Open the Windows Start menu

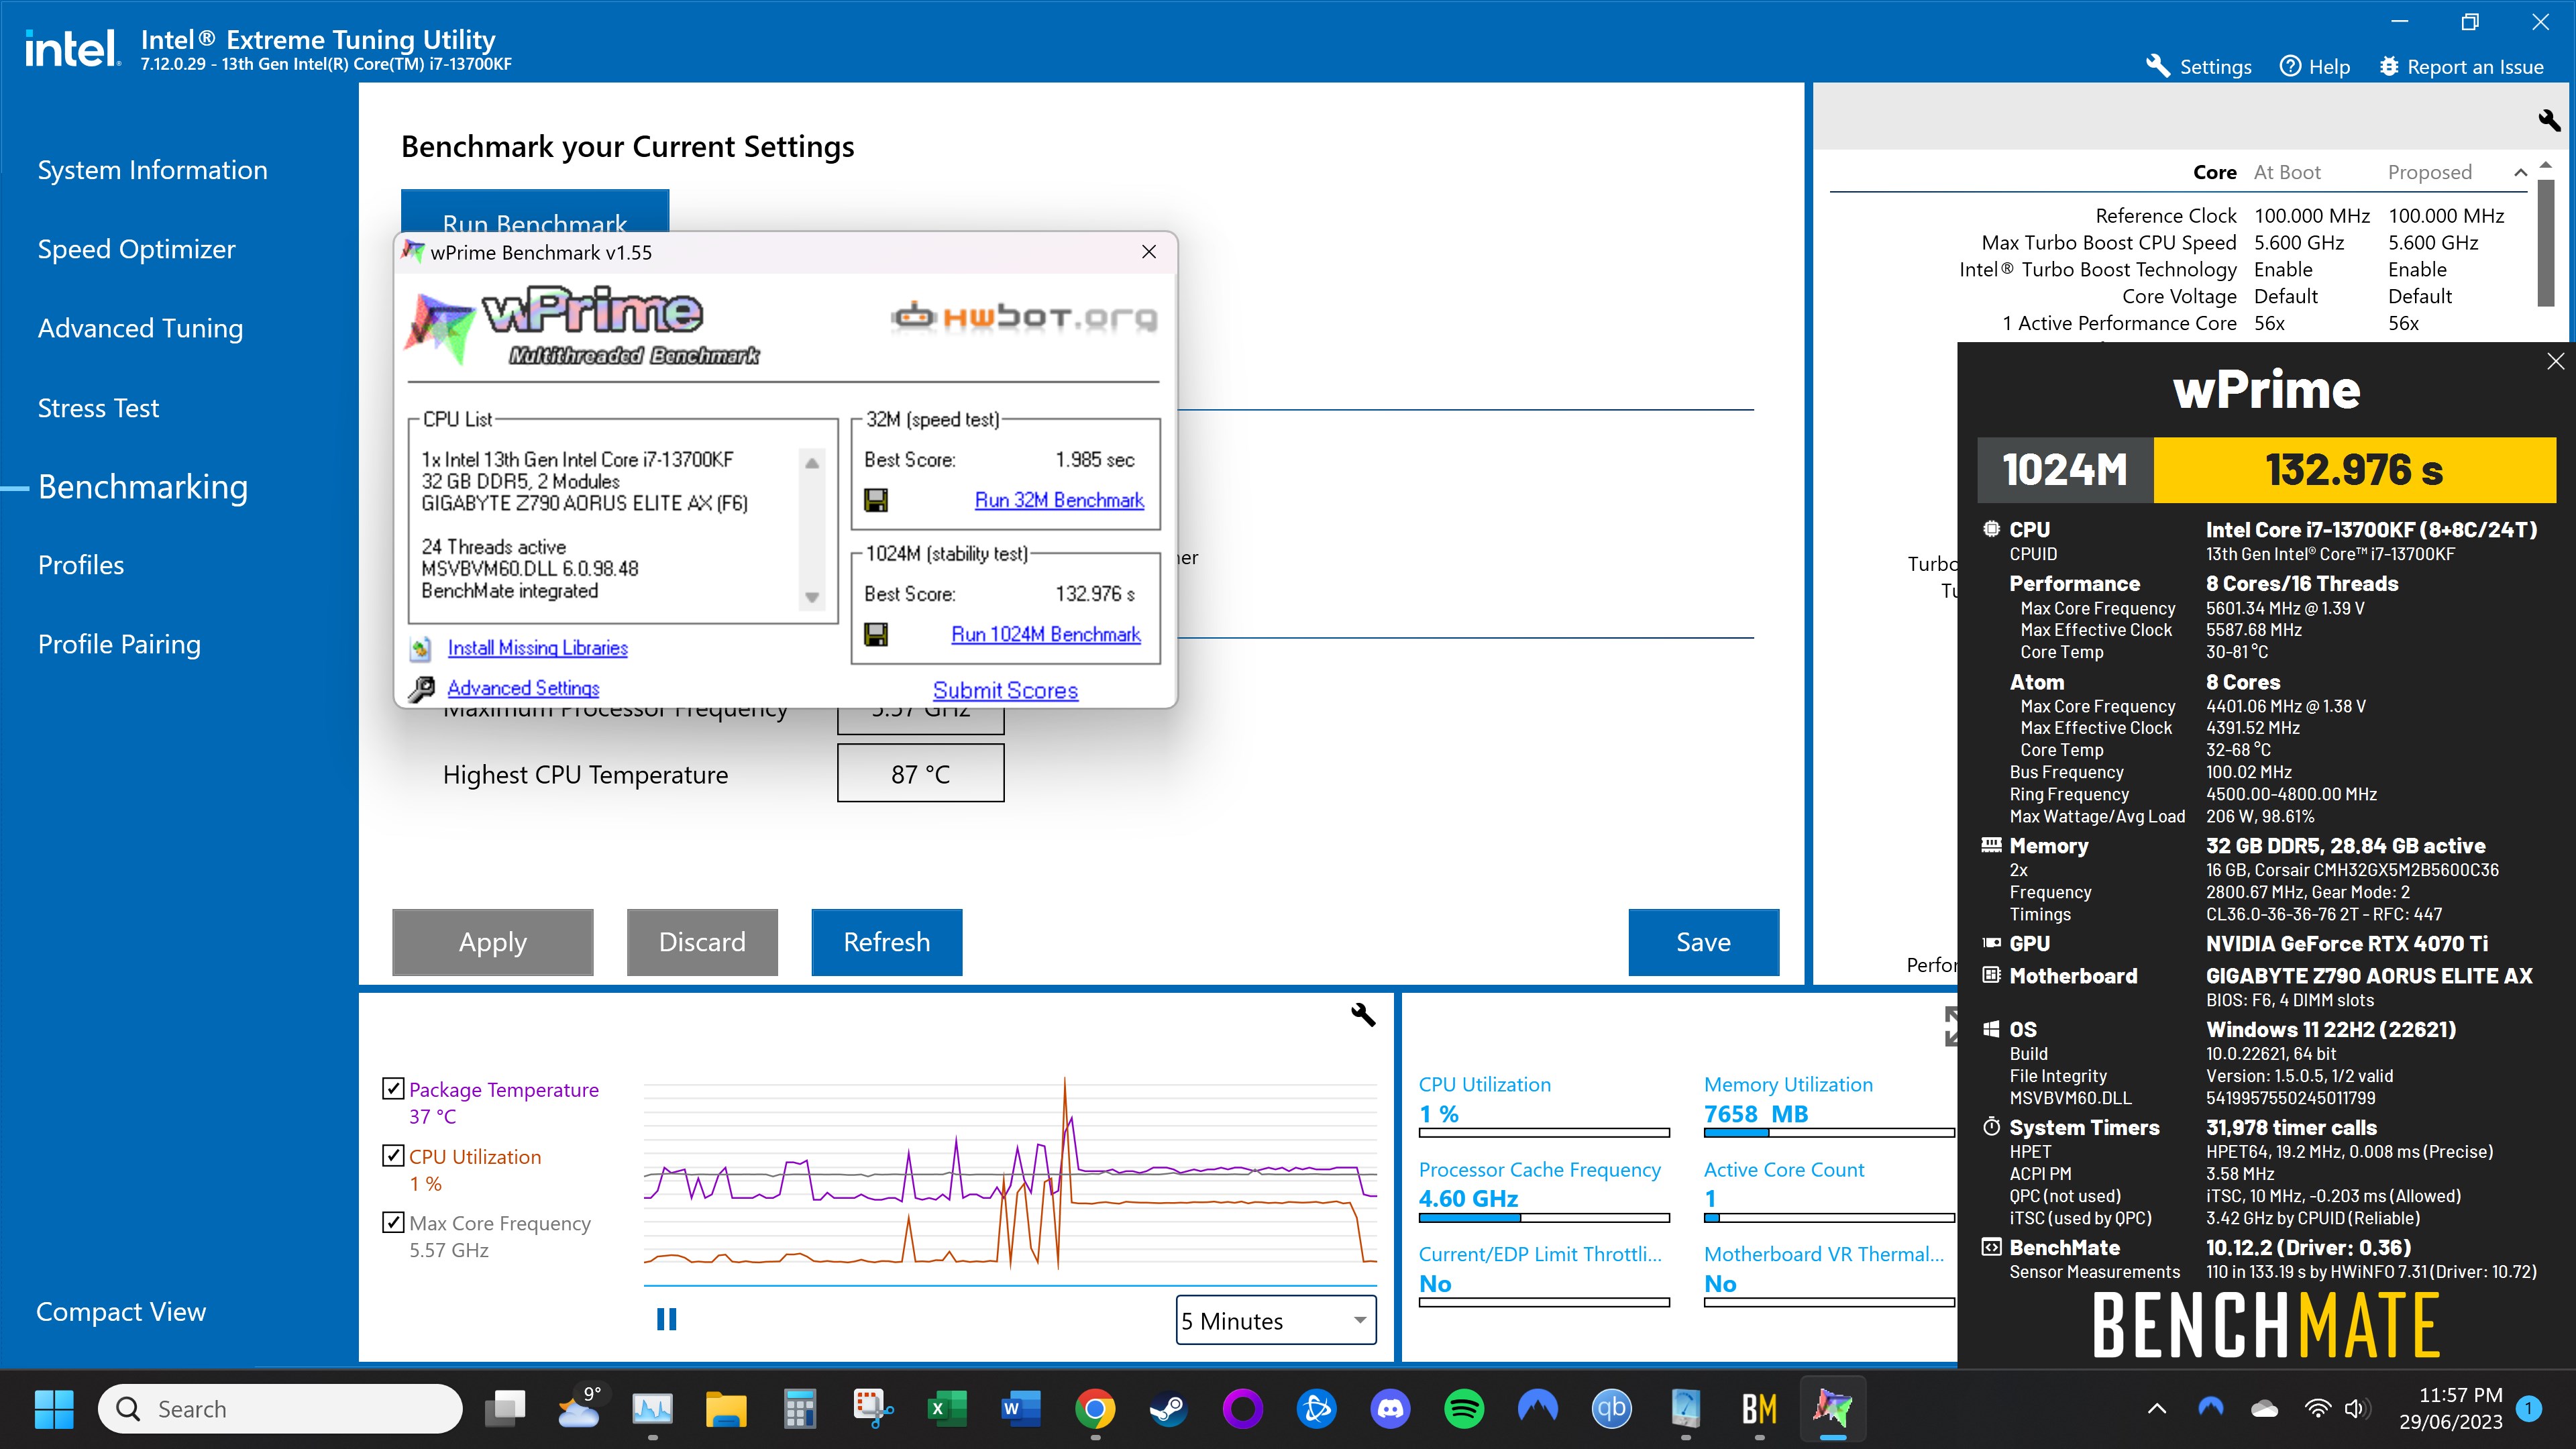pos(54,1409)
